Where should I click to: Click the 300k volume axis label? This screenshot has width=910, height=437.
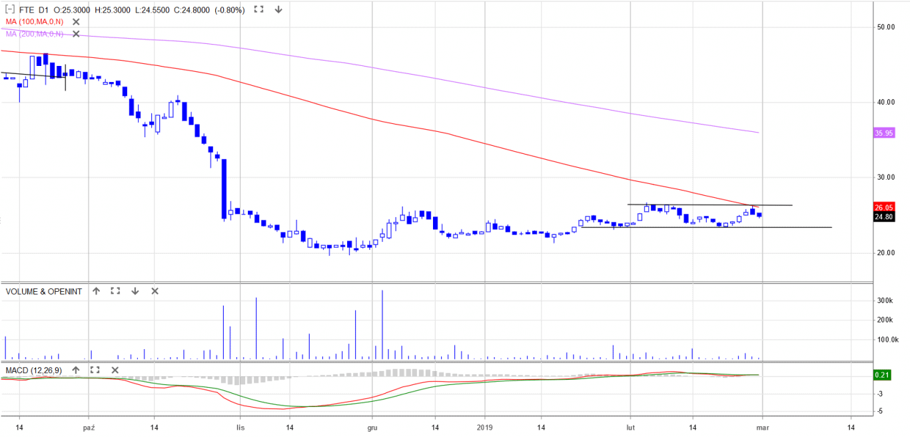[x=885, y=301]
